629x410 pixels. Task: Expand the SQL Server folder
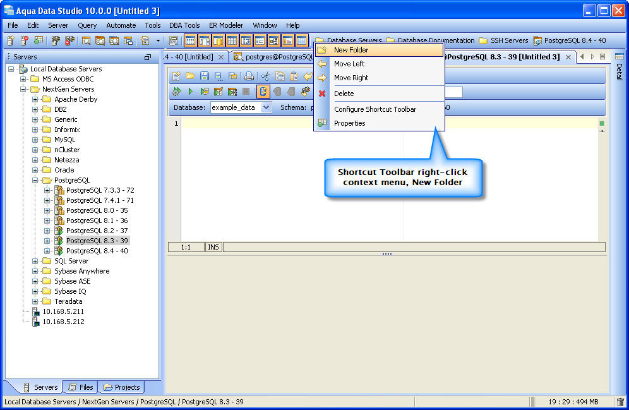35,261
